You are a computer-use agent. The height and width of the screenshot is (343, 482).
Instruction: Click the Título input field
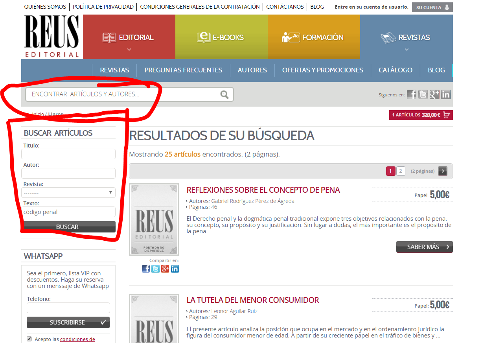(x=68, y=154)
